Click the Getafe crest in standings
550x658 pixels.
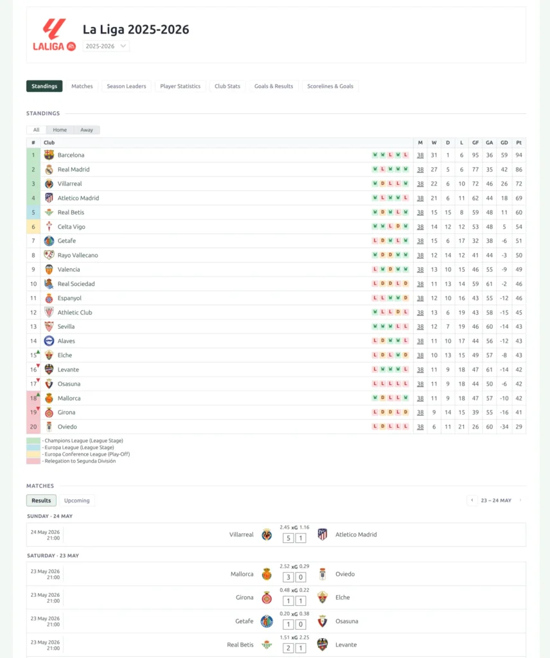pos(49,241)
